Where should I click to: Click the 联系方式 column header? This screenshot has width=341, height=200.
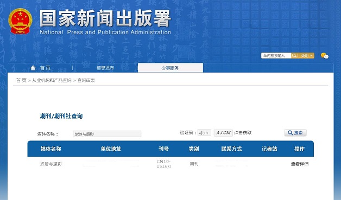[x=231, y=149]
